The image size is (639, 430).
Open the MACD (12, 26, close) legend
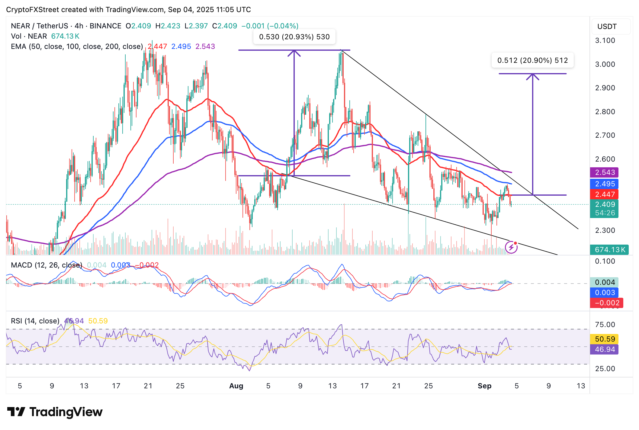click(46, 265)
